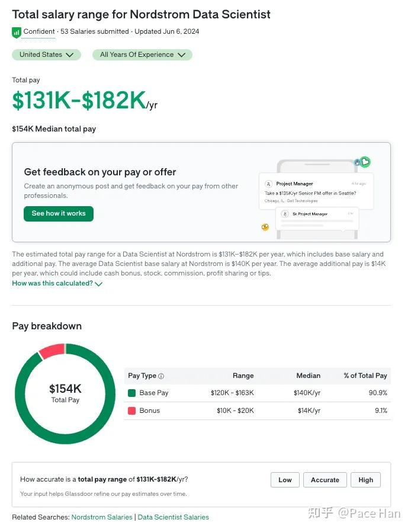Screen dimensions: 411x529
Task: Click the Pay Type info icon
Action: pos(161,376)
